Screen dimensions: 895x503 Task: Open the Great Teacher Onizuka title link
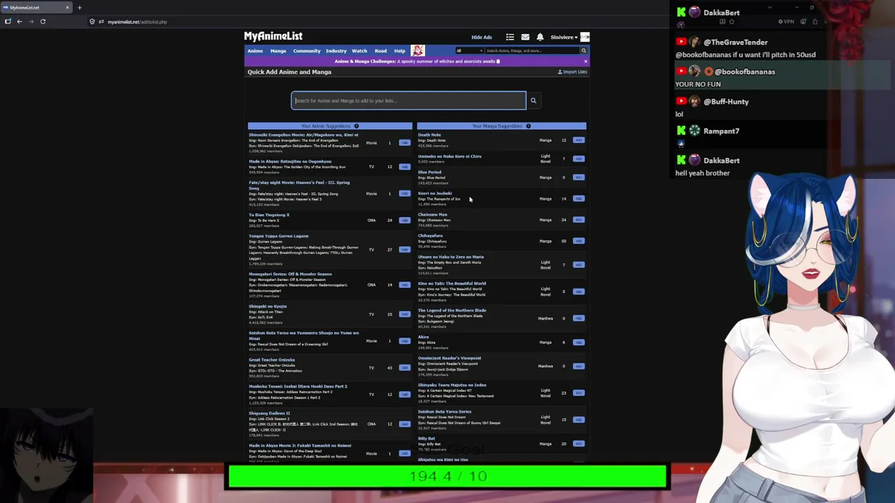(272, 360)
